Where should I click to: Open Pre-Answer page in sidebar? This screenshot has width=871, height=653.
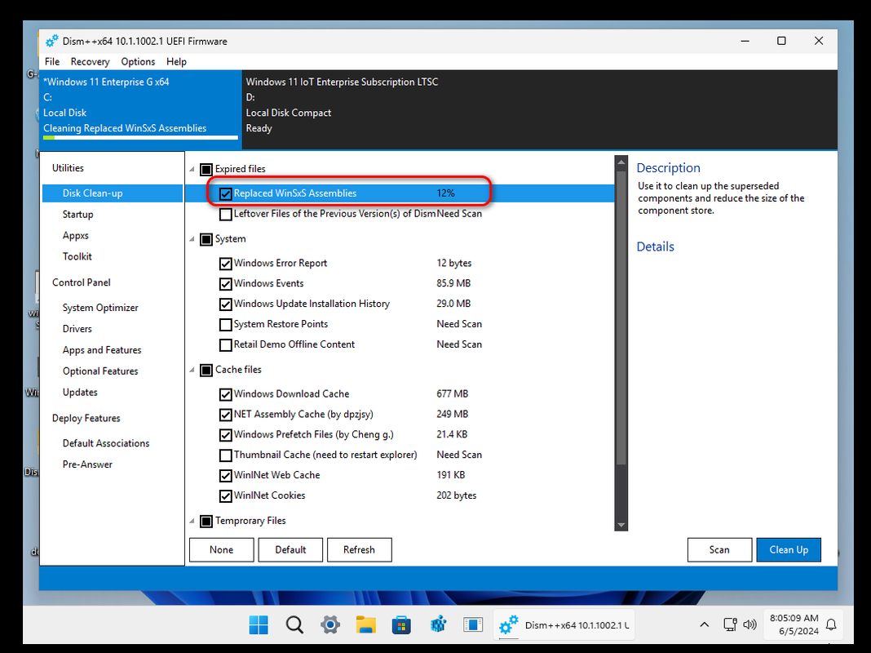click(87, 464)
